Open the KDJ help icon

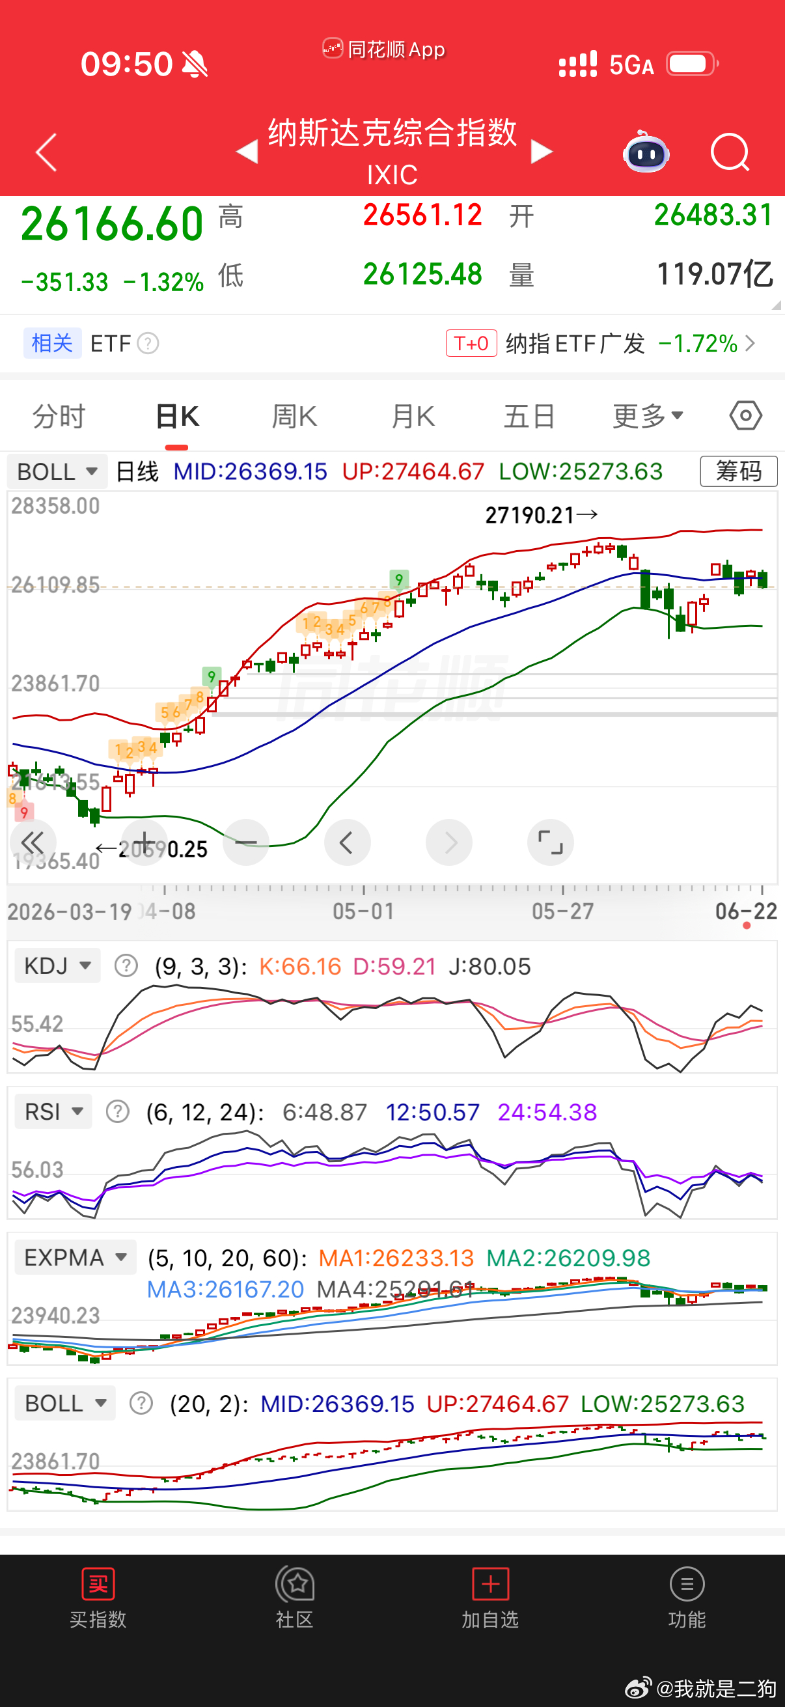pyautogui.click(x=126, y=966)
